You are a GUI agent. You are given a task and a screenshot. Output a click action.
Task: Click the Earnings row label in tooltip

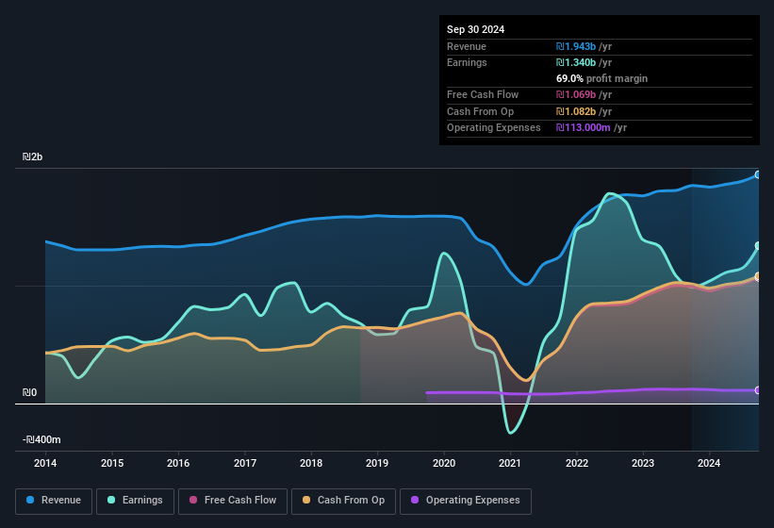tap(467, 62)
